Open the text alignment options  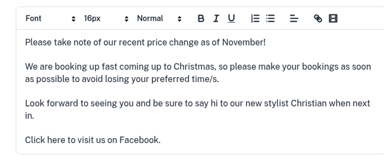click(294, 18)
